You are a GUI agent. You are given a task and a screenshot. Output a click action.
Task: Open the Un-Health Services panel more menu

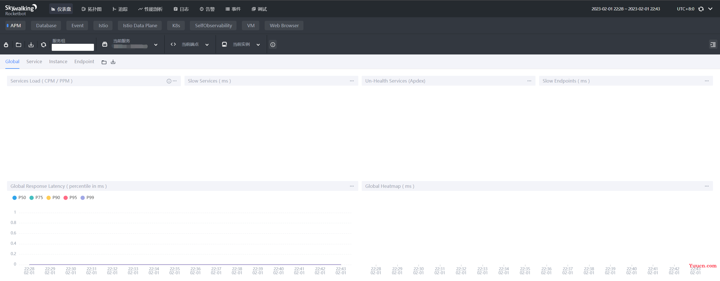click(529, 81)
